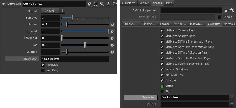Screen dimensions: 236x108
Task: Open the Output Convex dropdown
Action: (x=53, y=11)
